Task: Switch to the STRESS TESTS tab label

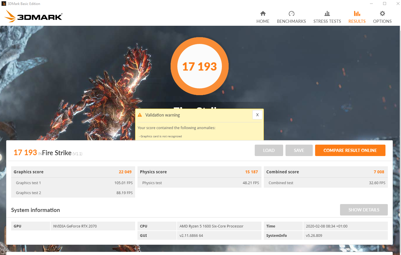Action: pos(327,21)
